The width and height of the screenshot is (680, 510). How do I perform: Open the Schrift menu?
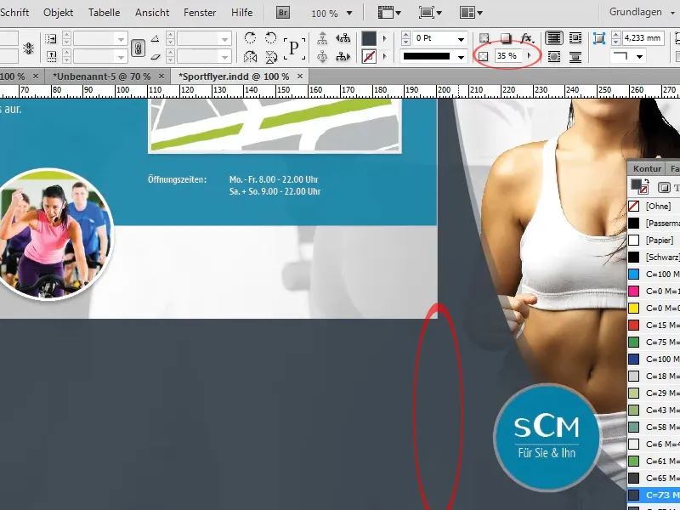(14, 13)
